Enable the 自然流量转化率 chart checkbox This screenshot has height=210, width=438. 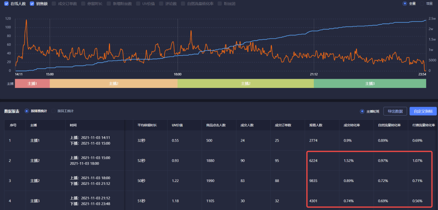tap(182, 4)
